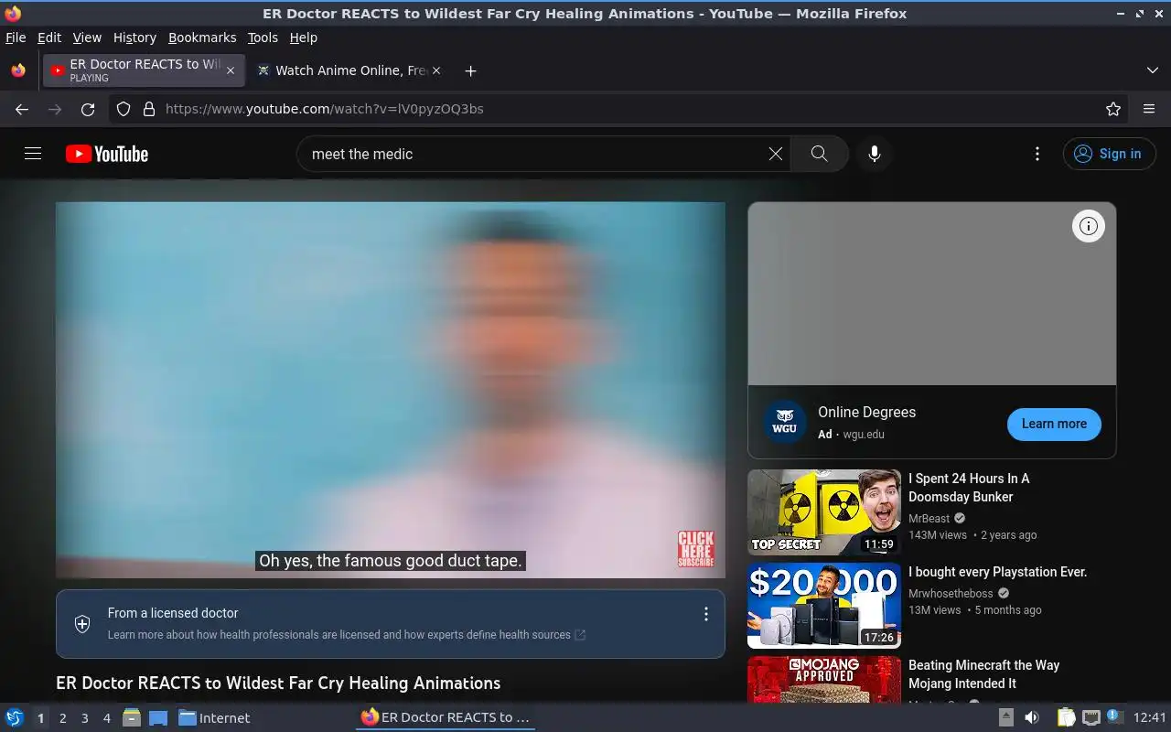
Task: Open the network tray icon
Action: [x=1090, y=717]
